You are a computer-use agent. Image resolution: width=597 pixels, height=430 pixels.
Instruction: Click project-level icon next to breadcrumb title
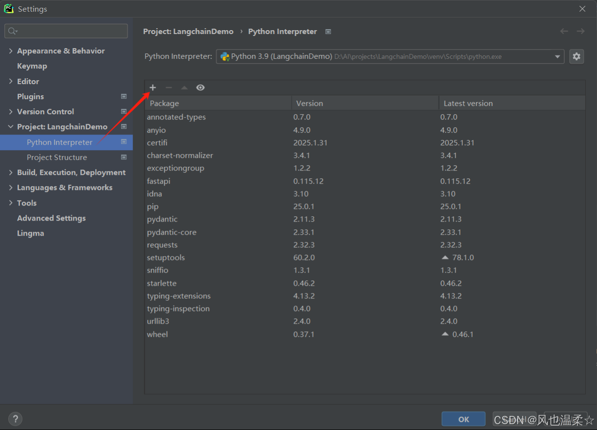(328, 32)
